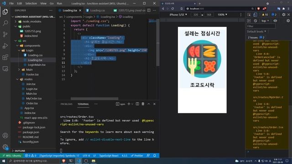Click the Prettier status bar item
This screenshot has height=164, width=292.
pyautogui.click(x=137, y=155)
